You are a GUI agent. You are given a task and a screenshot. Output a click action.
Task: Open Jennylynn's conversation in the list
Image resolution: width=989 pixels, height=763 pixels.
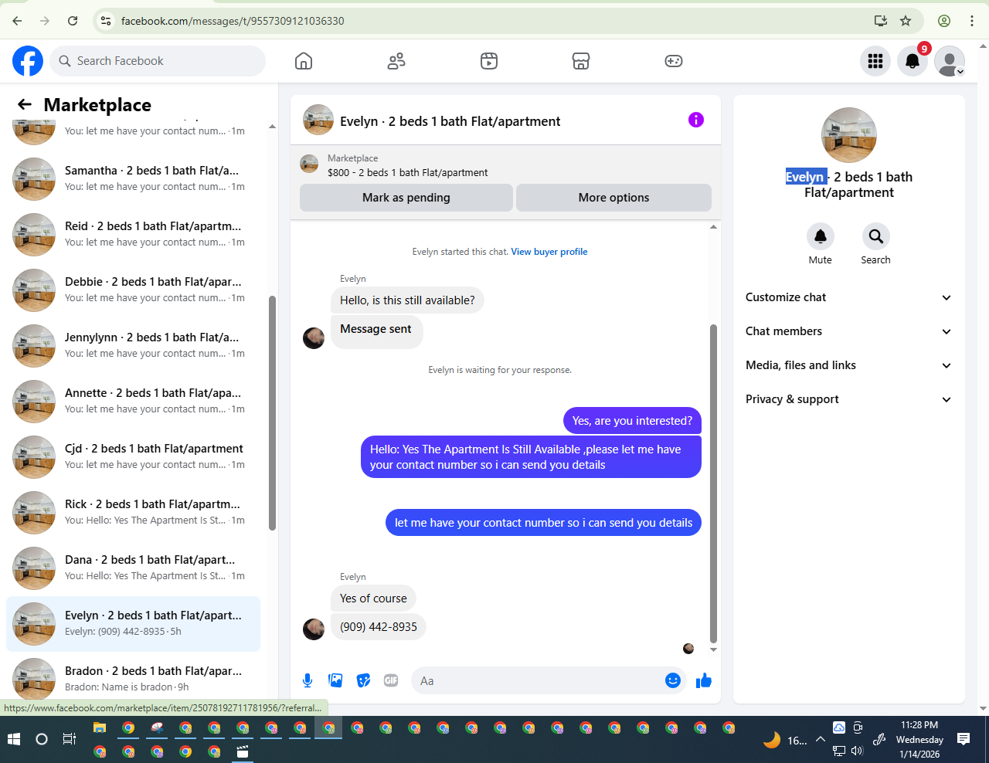coord(133,346)
